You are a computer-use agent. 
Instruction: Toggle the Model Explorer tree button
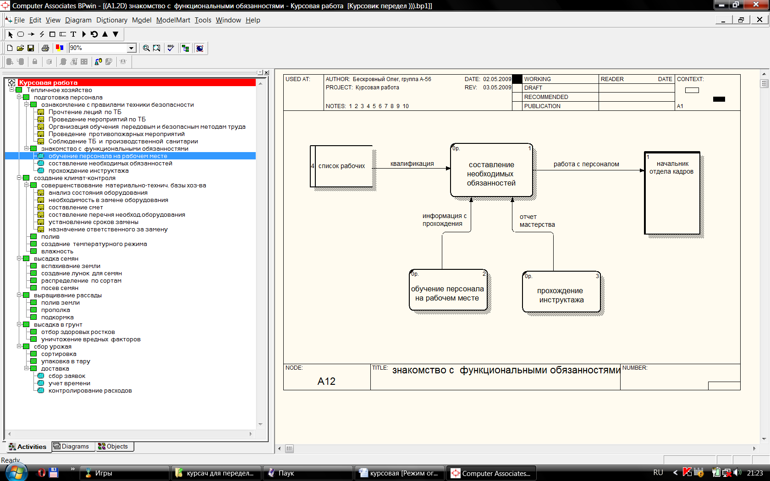[186, 48]
